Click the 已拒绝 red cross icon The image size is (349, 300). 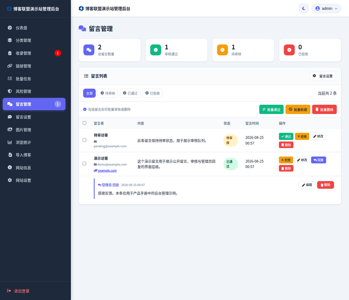click(x=289, y=50)
